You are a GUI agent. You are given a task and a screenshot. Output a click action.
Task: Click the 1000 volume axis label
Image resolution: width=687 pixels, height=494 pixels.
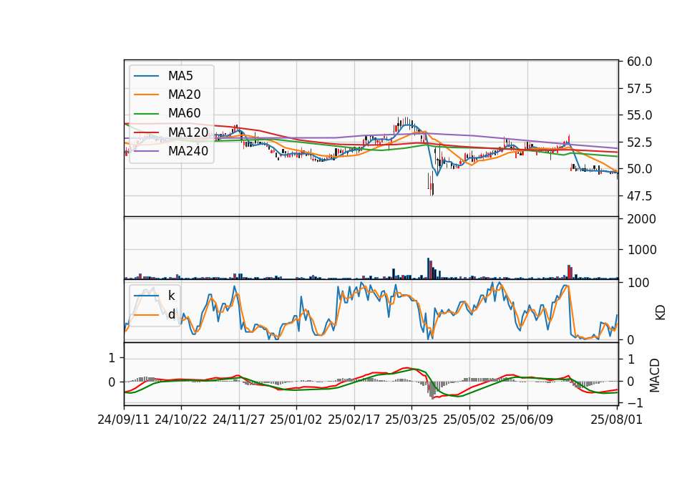[x=641, y=251]
